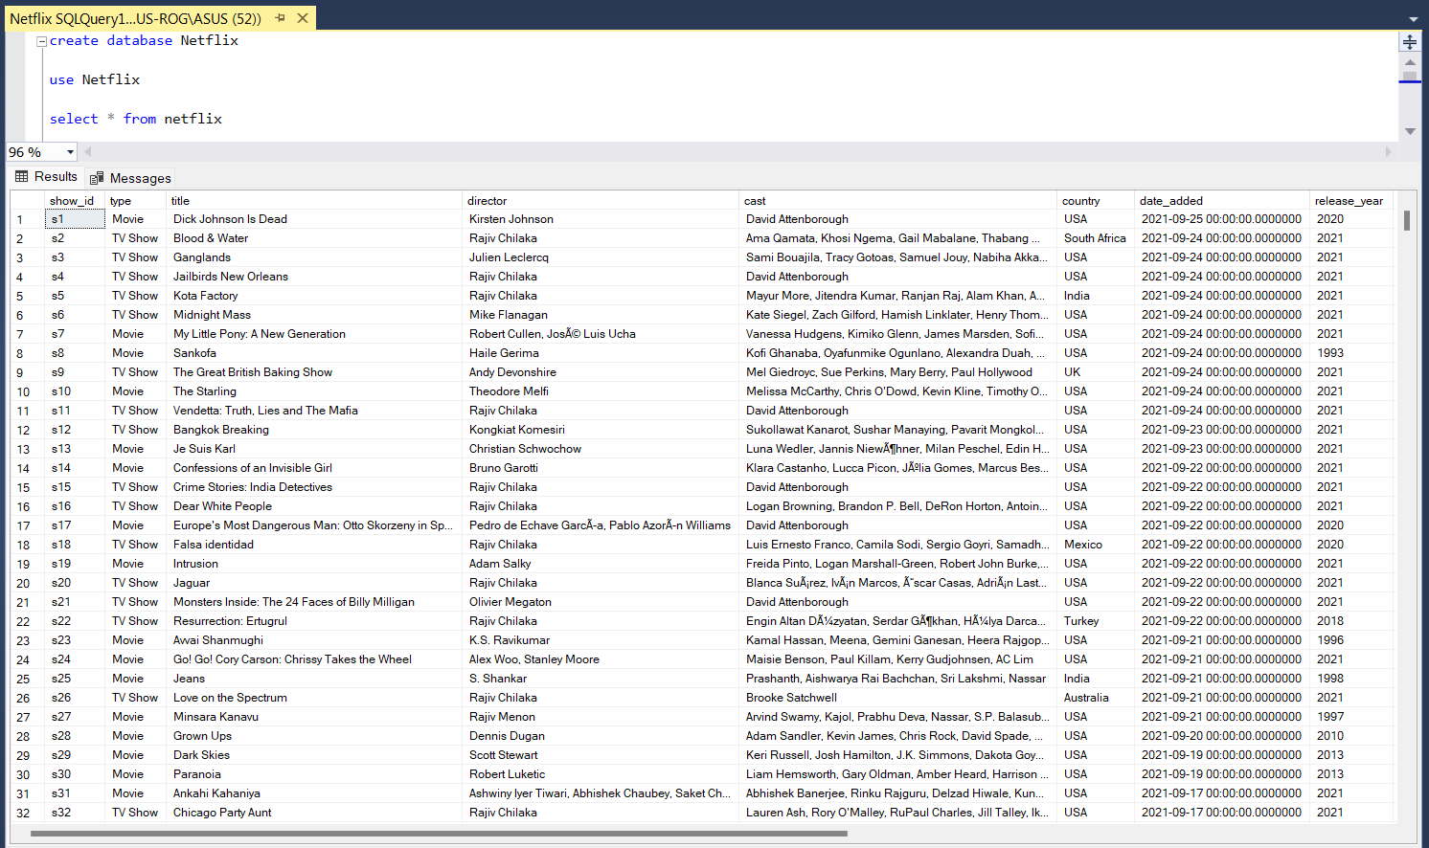Click the Robert Luketic director cell
This screenshot has width=1429, height=848.
(x=601, y=774)
